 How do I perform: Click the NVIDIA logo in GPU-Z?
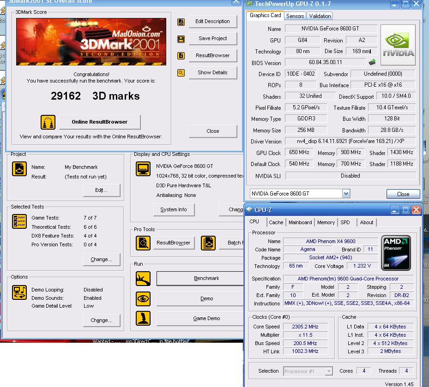pos(398,45)
